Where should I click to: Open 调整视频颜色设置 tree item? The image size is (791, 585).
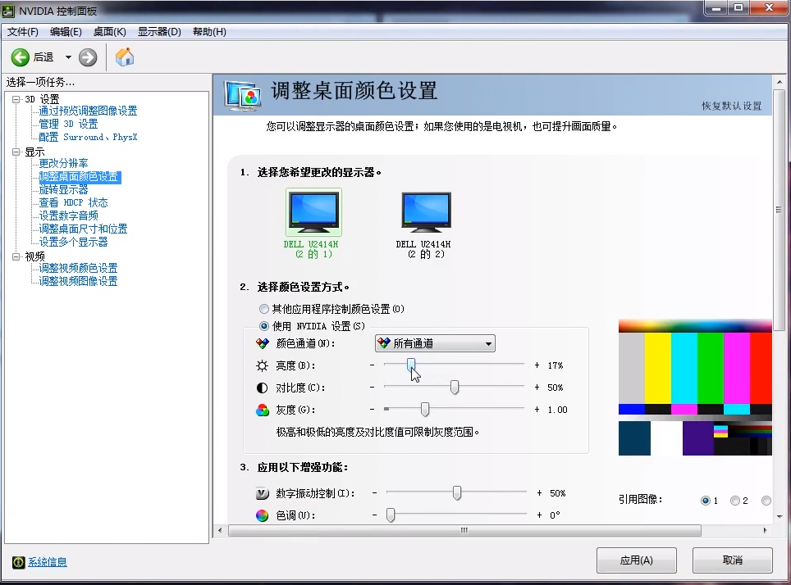coord(78,268)
